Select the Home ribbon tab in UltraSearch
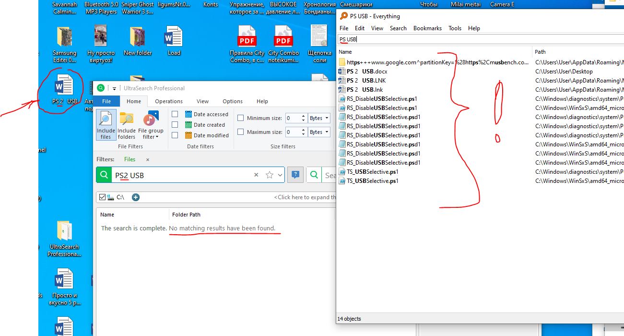 (134, 101)
